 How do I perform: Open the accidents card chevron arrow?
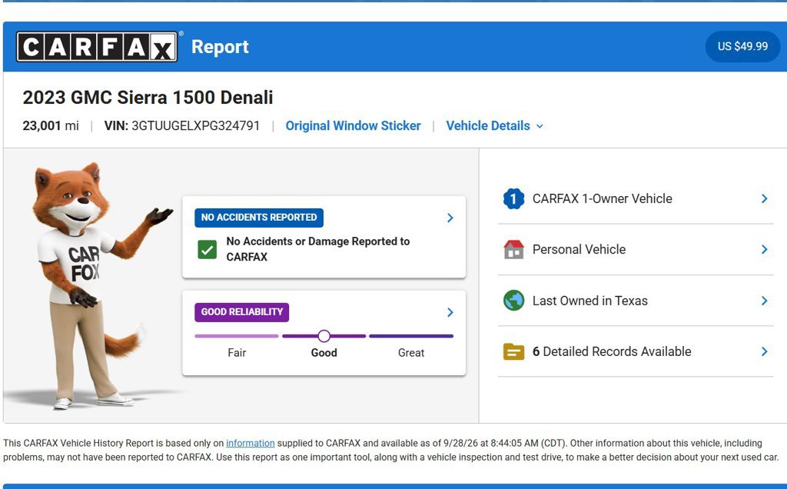pos(450,218)
